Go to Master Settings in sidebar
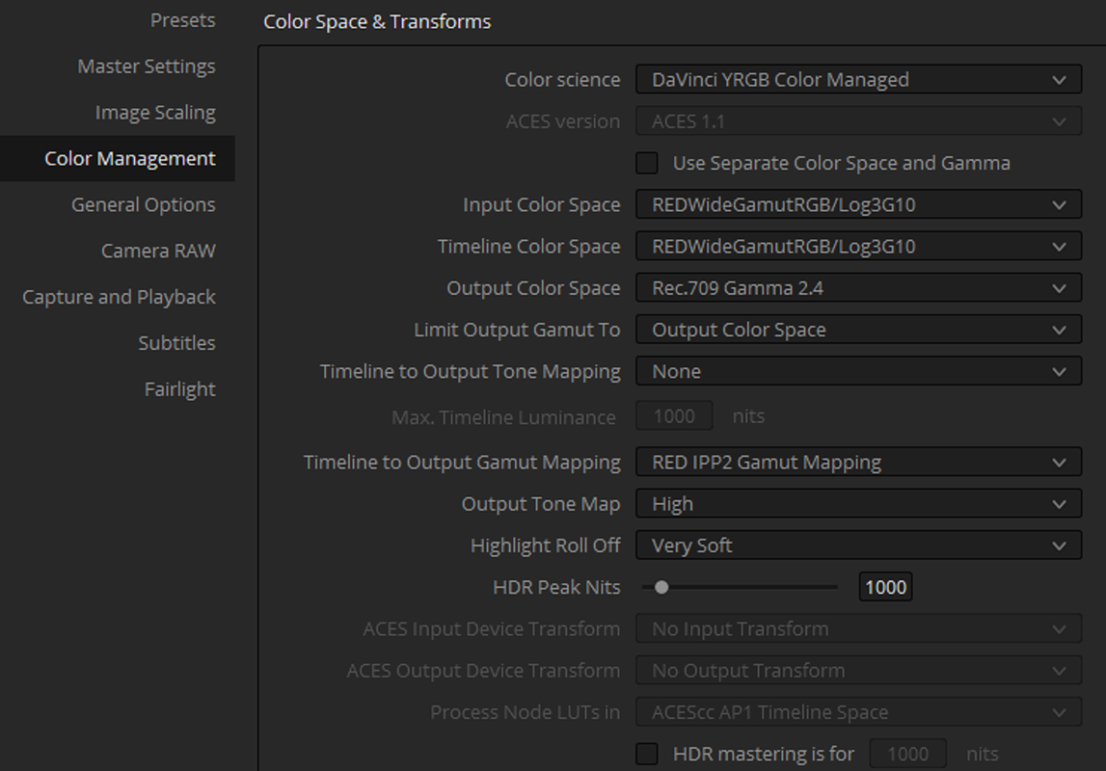 click(x=147, y=66)
